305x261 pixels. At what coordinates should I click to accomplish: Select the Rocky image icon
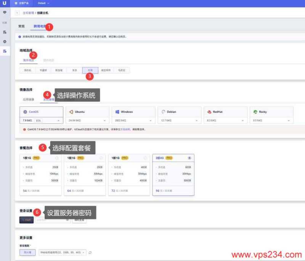tap(255, 111)
